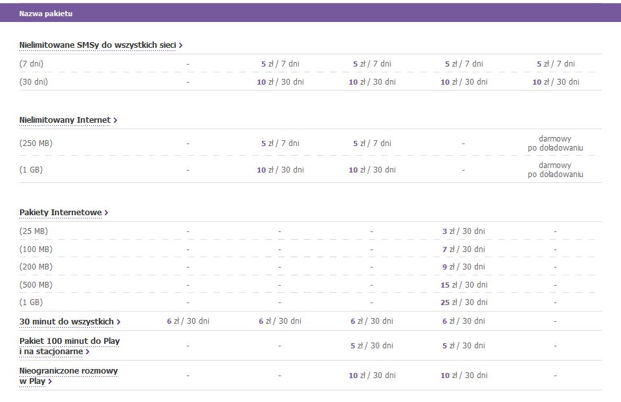Viewport: 621px width, 402px height.
Task: Select the "(500 MB)" row label
Action: 34,285
